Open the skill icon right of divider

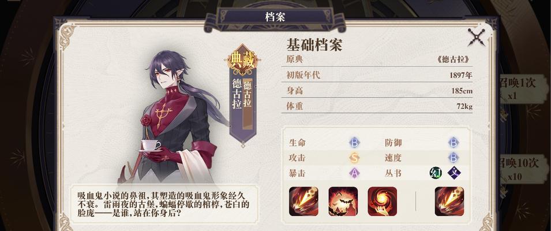[x=449, y=202]
